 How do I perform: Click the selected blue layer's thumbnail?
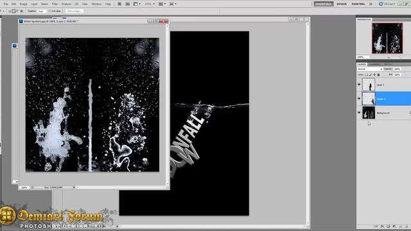369,99
